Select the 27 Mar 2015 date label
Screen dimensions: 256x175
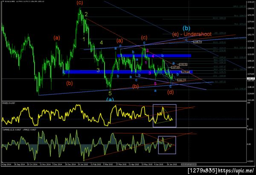pyautogui.click(x=121, y=164)
